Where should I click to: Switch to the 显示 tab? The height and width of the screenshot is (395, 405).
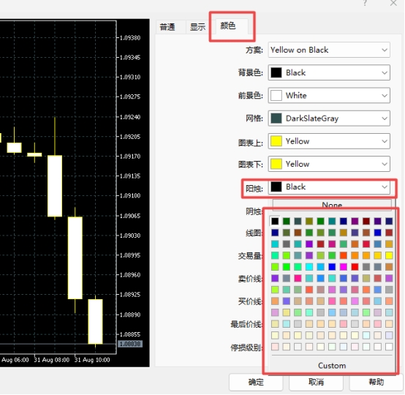pos(197,27)
